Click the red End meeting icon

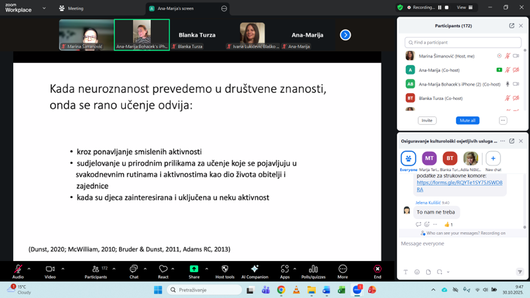coord(377,269)
